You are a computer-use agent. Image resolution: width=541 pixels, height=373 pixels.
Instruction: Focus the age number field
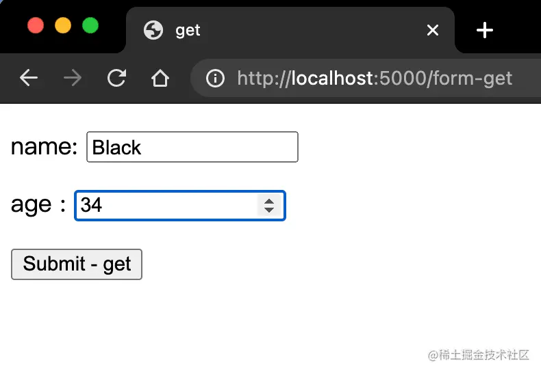tap(179, 206)
